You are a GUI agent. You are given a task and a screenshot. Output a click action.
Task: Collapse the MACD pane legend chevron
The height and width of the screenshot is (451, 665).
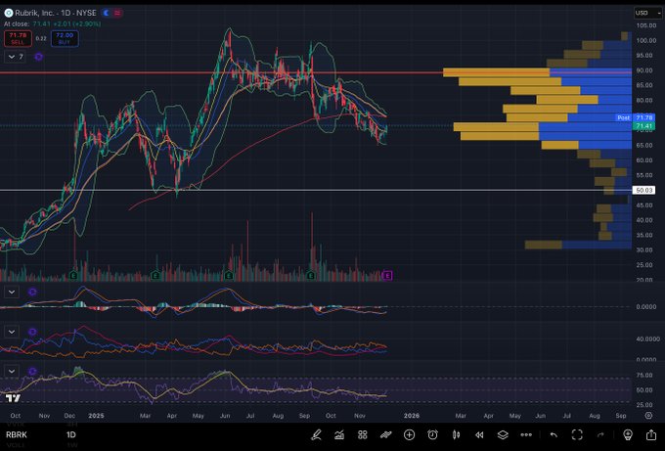[12, 292]
